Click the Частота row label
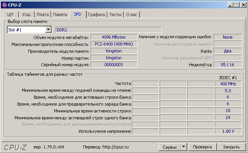Screen dimensions: 248x153 [x=123, y=83]
